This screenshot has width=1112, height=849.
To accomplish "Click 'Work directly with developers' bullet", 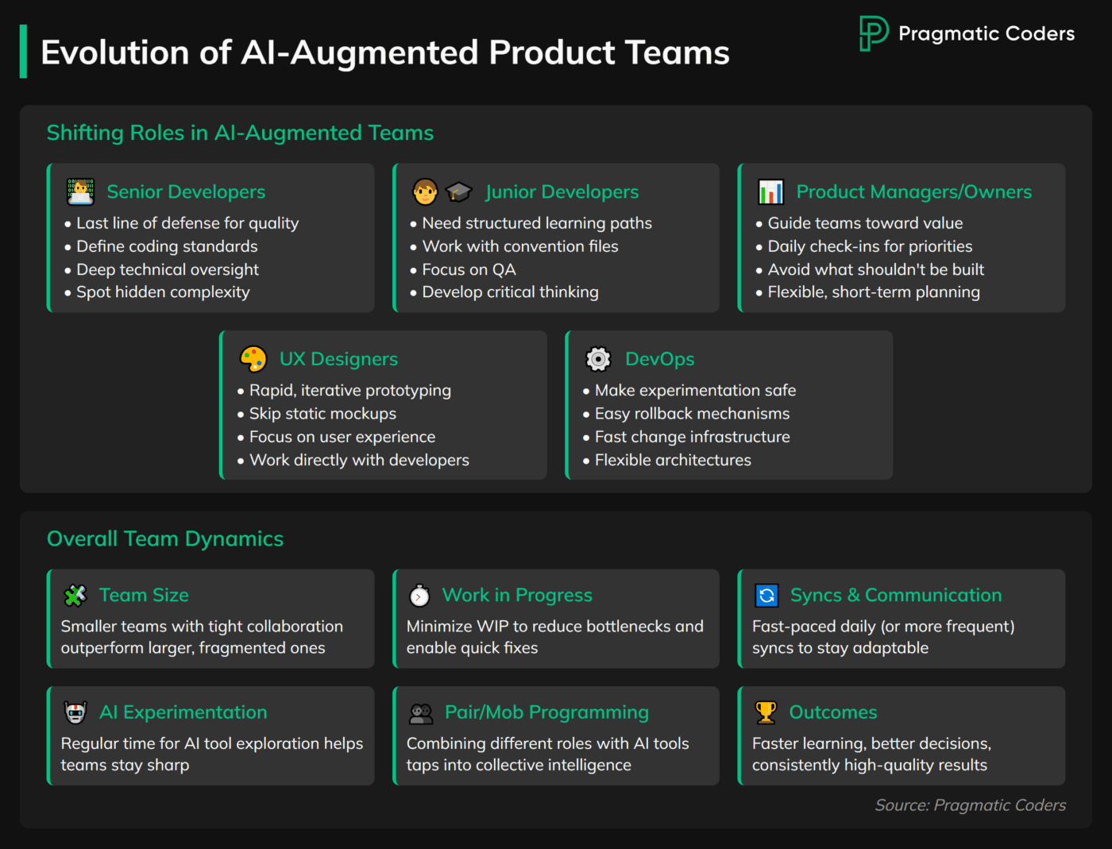I will point(359,460).
